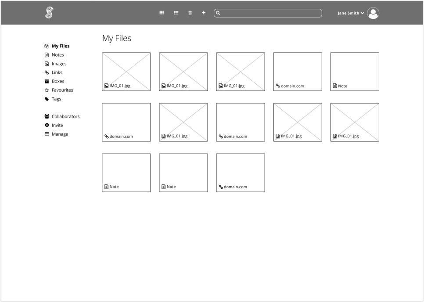Click the Manage hamburger icon
Image resolution: width=424 pixels, height=302 pixels.
(x=47, y=134)
